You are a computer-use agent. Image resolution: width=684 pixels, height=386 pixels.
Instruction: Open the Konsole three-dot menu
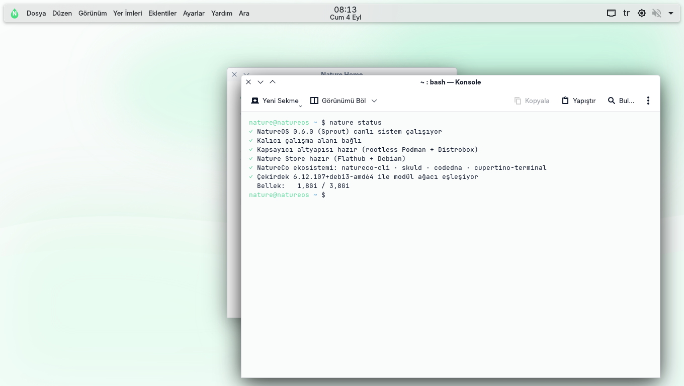[x=648, y=101]
